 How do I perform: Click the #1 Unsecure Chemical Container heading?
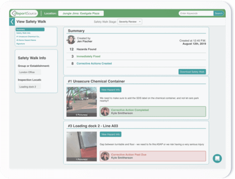pyautogui.click(x=96, y=81)
